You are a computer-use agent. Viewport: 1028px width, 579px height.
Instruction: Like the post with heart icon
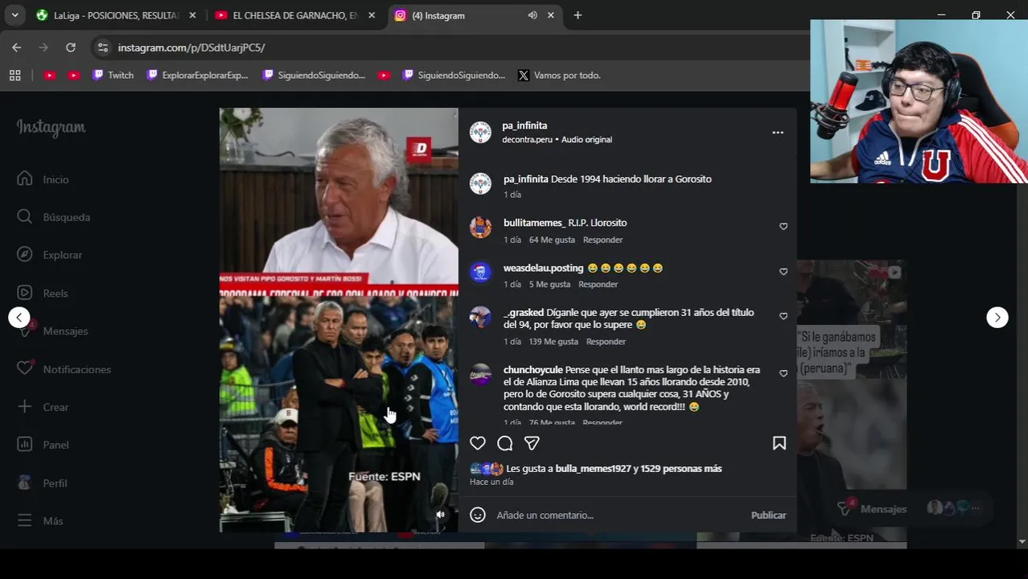478,443
